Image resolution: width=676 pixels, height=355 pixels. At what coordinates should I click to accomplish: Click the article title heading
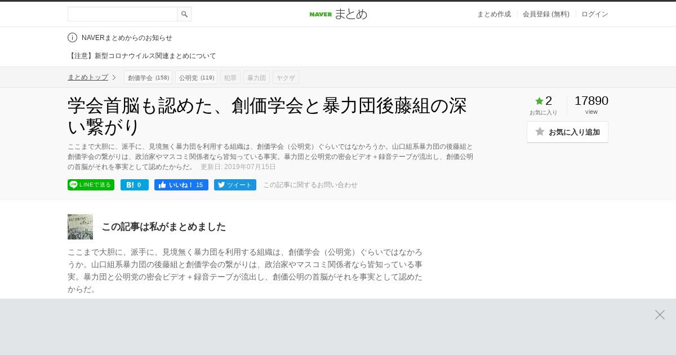pyautogui.click(x=268, y=116)
